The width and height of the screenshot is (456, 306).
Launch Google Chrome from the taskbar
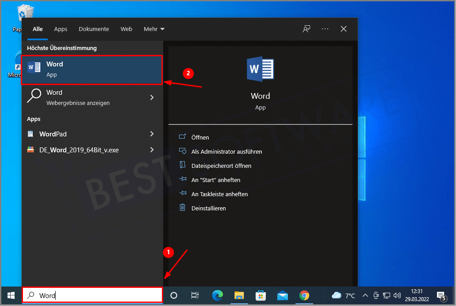(x=304, y=295)
